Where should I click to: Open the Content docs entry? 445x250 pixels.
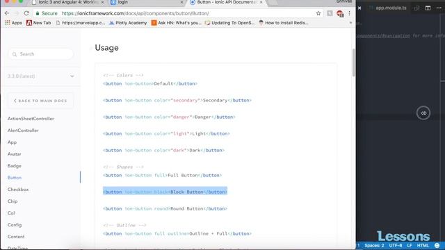click(x=16, y=237)
